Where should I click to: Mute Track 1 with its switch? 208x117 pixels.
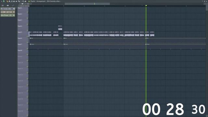coord(27,12)
